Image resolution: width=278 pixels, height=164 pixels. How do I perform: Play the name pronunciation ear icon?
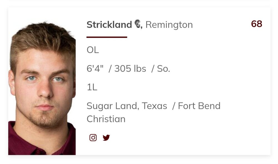(x=138, y=24)
